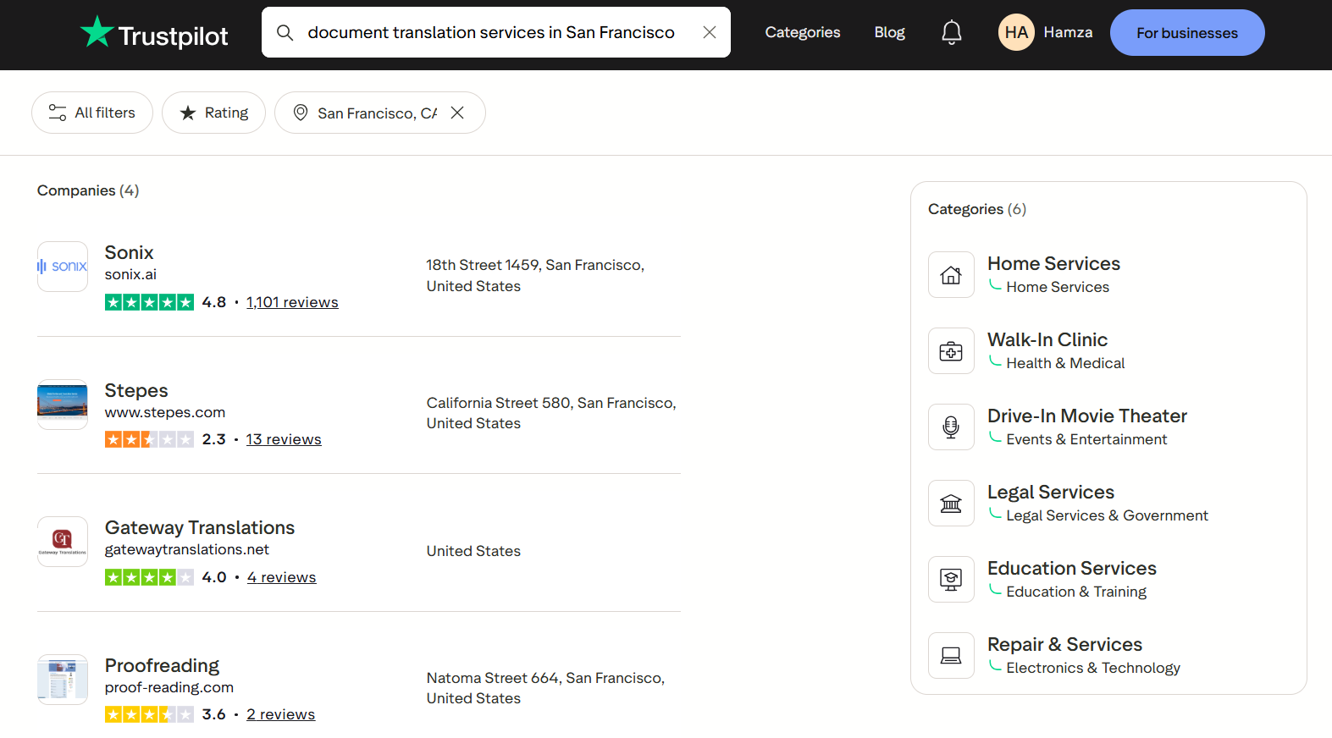Open the Hamza user profile avatar
1332x738 pixels.
[x=1016, y=32]
